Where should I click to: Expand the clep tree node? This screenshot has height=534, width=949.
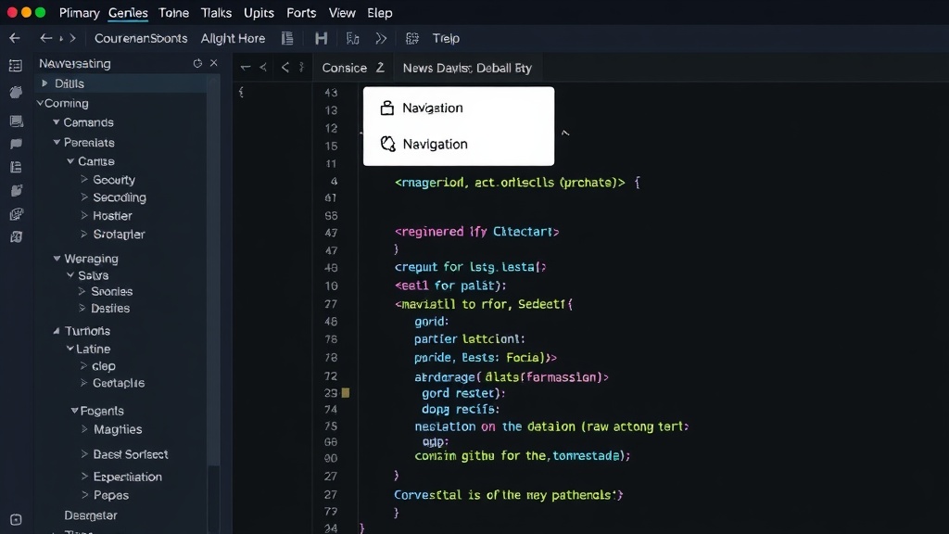[83, 365]
